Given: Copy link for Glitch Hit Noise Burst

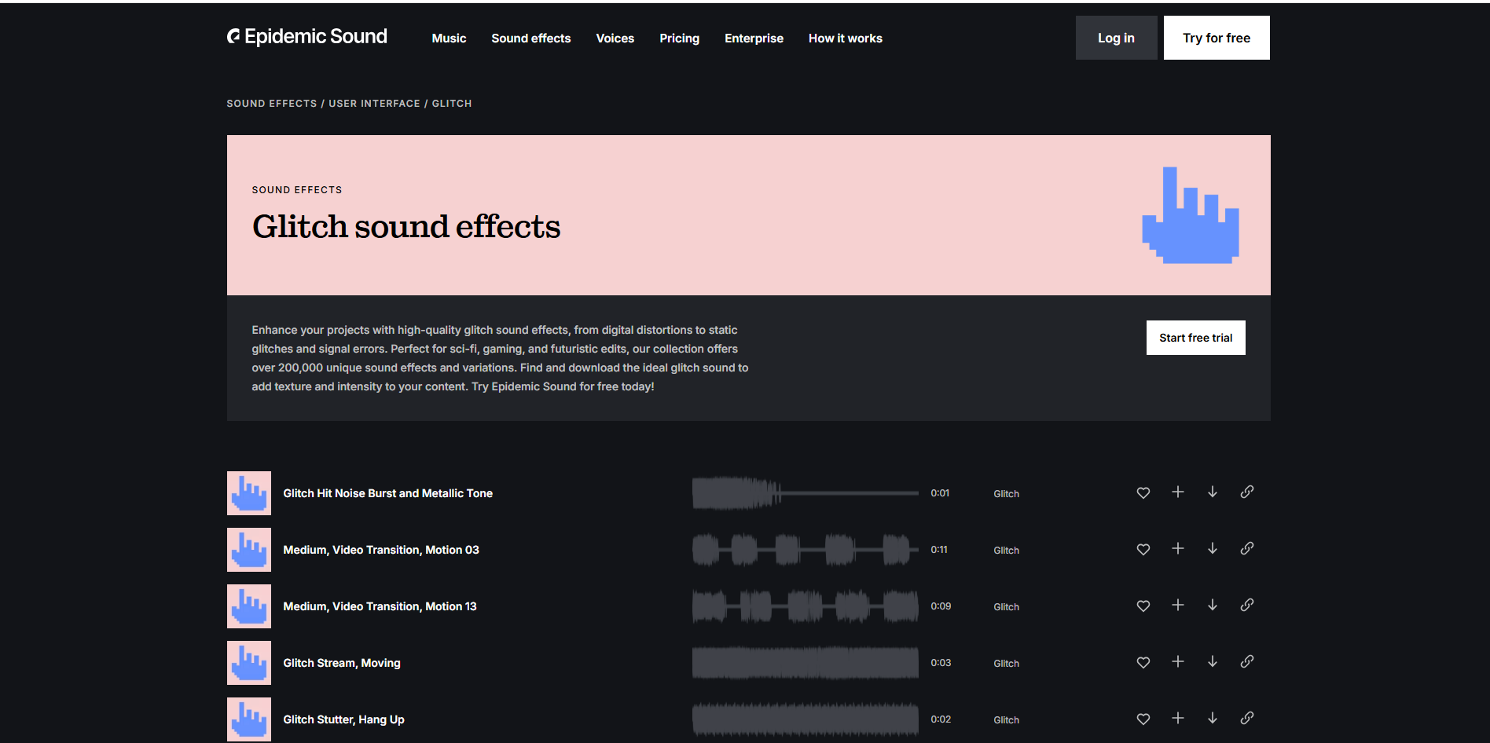Looking at the screenshot, I should 1246,492.
